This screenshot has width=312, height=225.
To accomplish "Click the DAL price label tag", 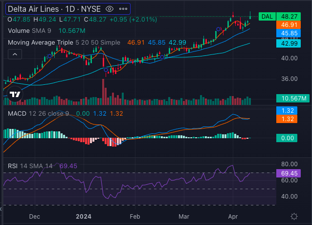I will pyautogui.click(x=267, y=17).
